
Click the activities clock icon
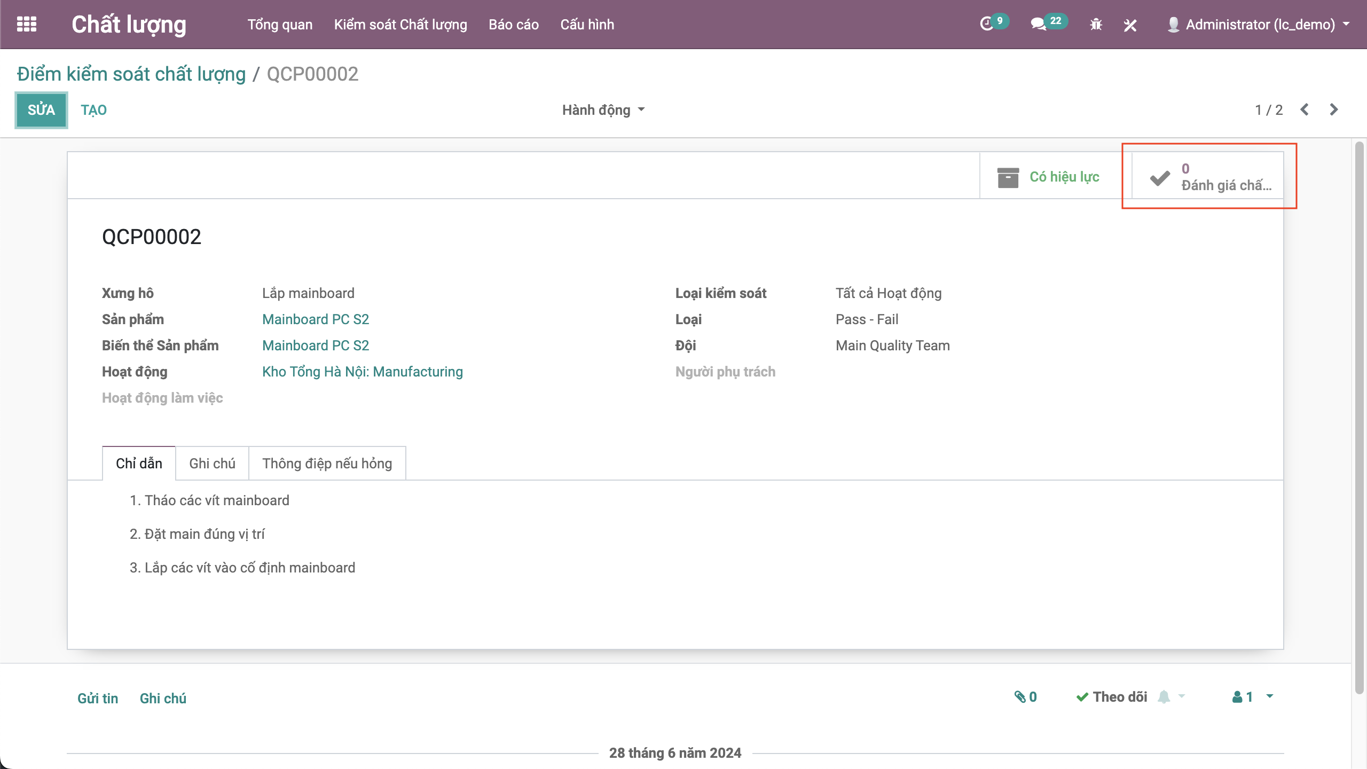987,24
